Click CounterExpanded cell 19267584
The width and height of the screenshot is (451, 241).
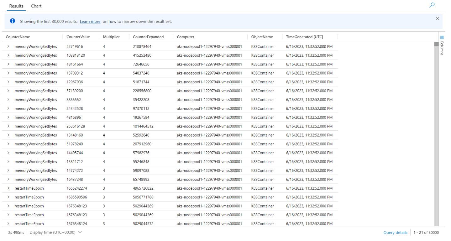tap(141, 117)
